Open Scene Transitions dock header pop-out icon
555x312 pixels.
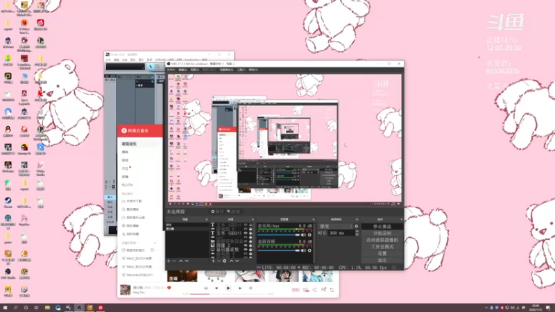tap(357, 220)
